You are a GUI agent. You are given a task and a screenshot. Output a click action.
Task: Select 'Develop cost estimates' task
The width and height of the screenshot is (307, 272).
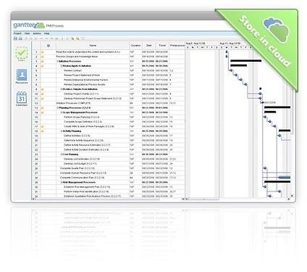(x=82, y=159)
